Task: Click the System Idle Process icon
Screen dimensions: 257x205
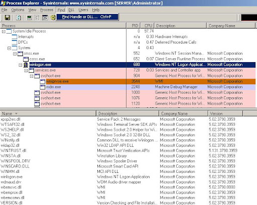Action: tap(9, 31)
